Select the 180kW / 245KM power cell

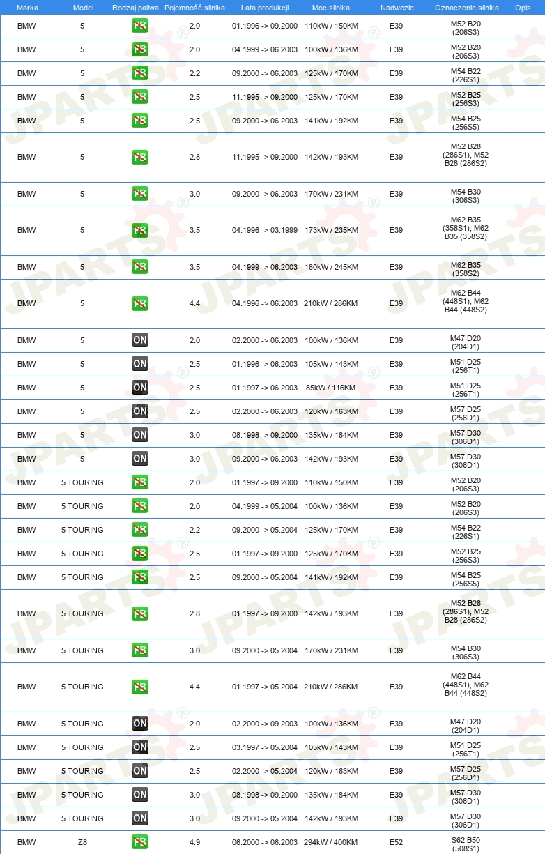[331, 267]
